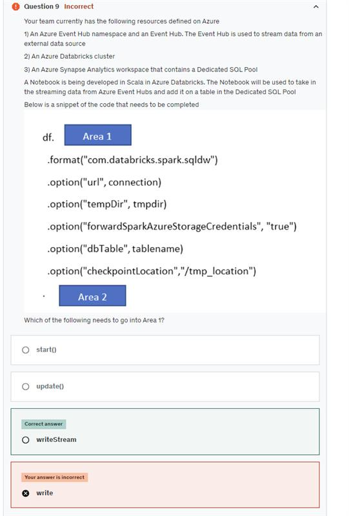Click the incorrect X mark beside write
Viewport: 349px width, 516px height.
[26, 493]
